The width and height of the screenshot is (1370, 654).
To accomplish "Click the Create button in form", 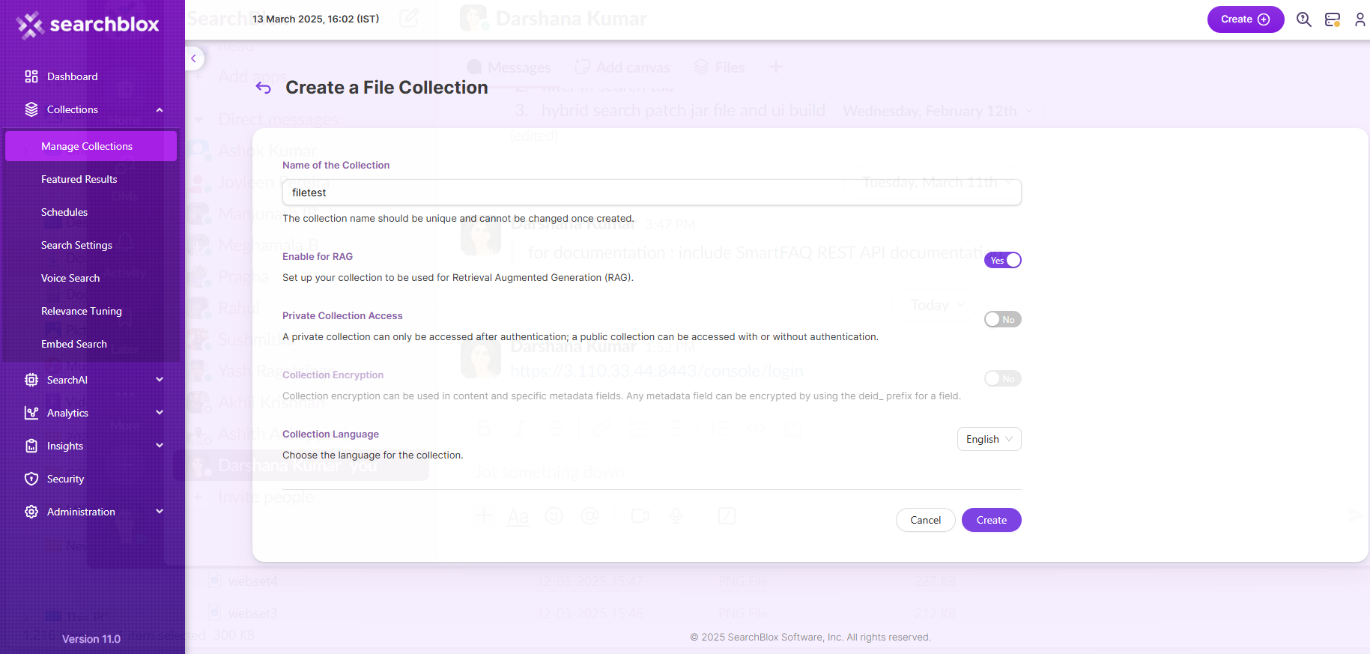I will point(991,520).
